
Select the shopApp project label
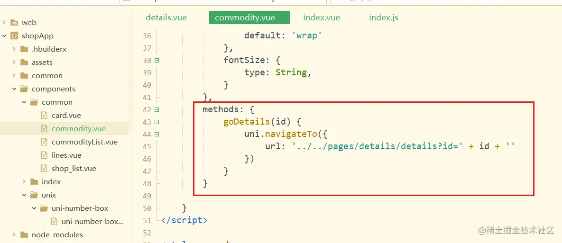37,36
